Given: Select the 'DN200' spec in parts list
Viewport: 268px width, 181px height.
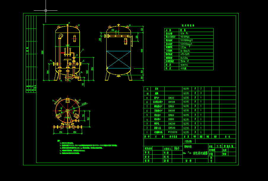Looking at the screenshot, I should pos(172,124).
